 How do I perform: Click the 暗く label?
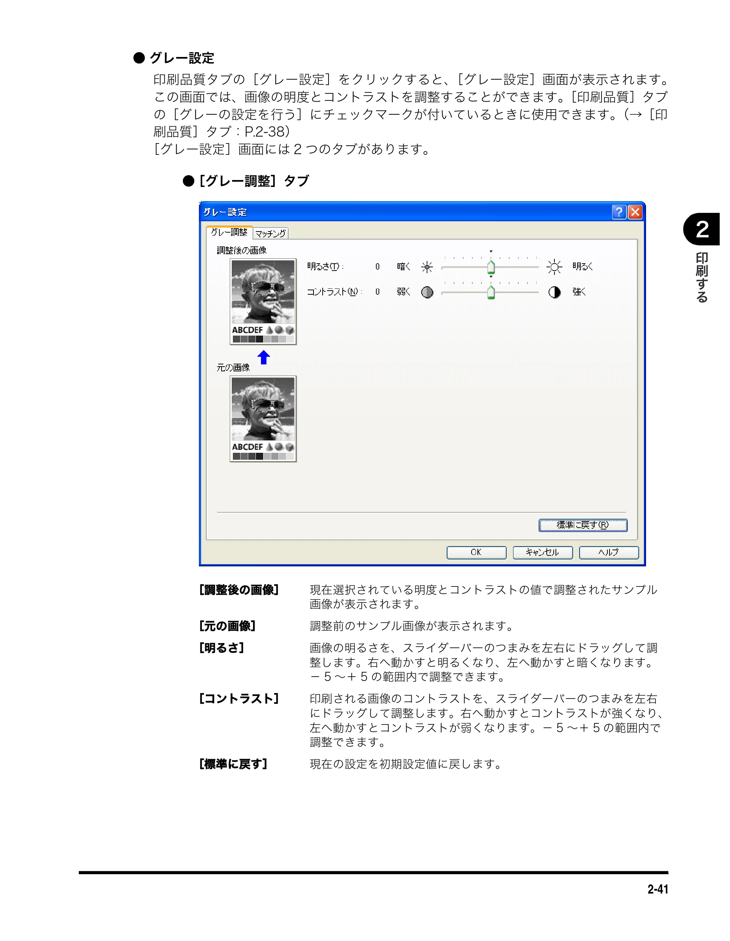point(404,267)
